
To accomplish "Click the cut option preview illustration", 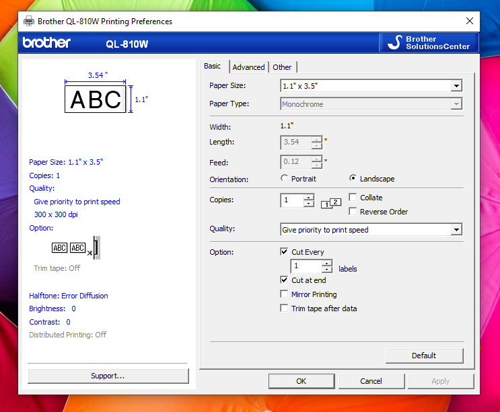I will [x=76, y=248].
